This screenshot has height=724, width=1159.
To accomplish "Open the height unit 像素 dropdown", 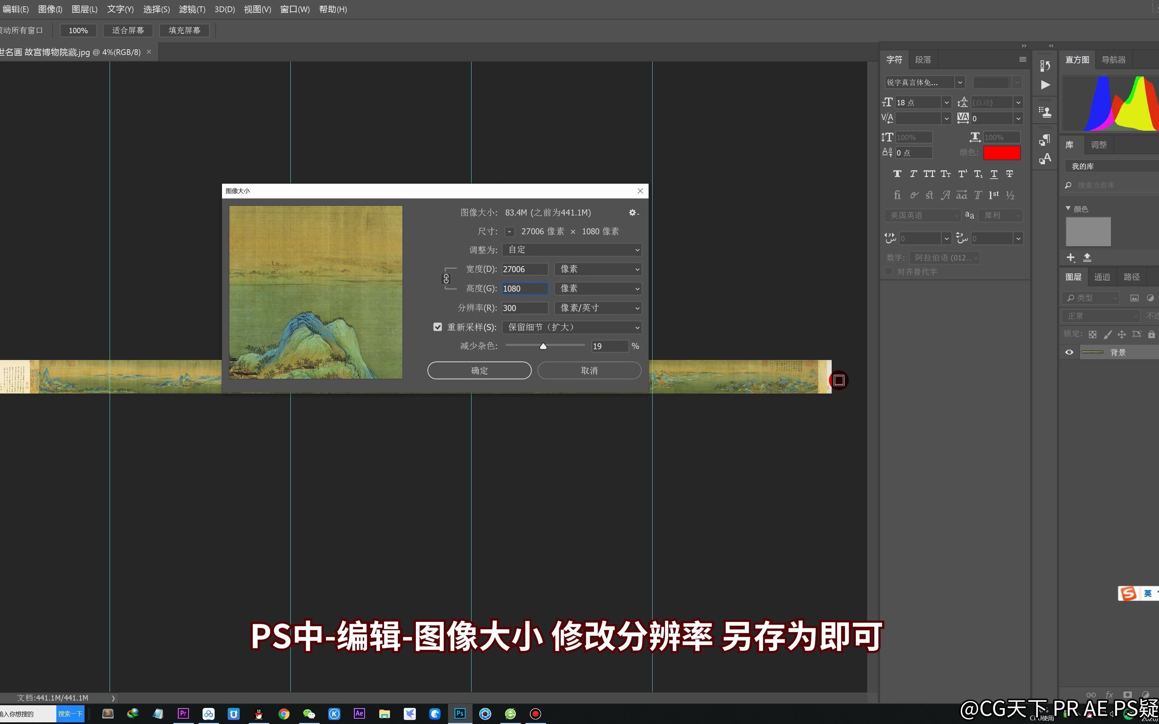I will click(598, 289).
